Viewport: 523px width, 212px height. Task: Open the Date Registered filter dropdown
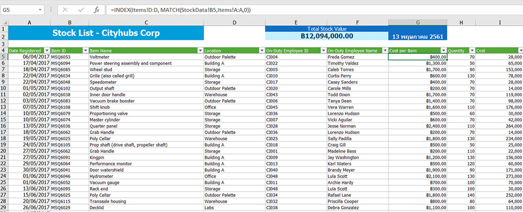(47, 51)
